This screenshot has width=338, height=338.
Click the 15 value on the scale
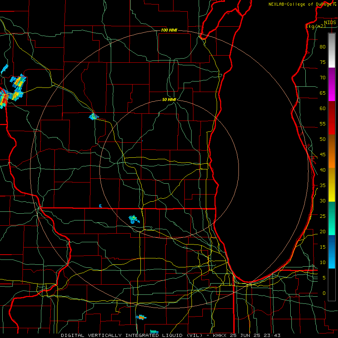coord(323,247)
